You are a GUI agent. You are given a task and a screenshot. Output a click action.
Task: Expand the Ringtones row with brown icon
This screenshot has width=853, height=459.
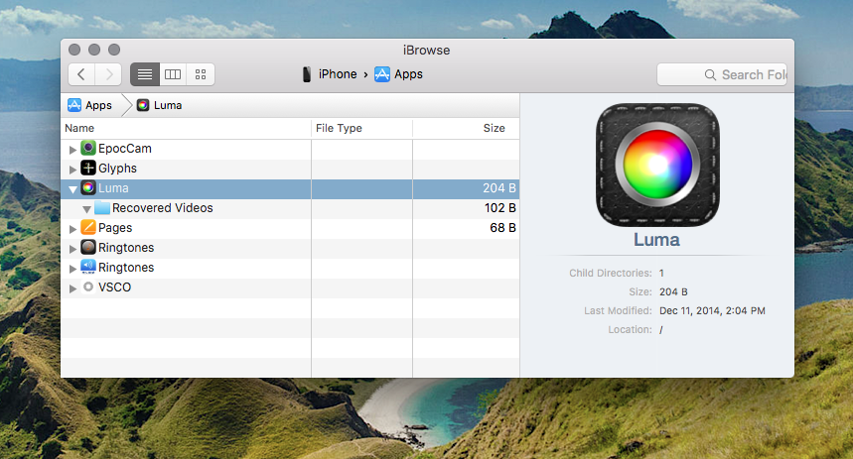tap(72, 249)
